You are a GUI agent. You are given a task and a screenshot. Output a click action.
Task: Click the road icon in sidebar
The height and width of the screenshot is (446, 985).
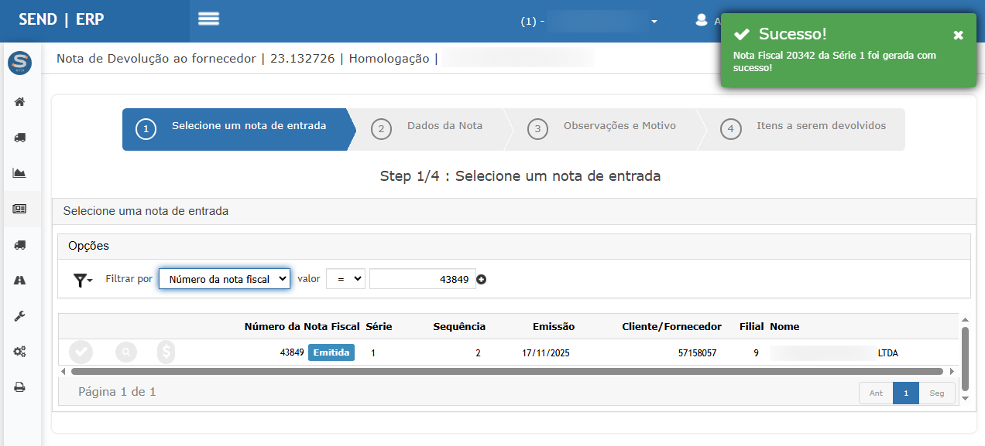pyautogui.click(x=20, y=281)
